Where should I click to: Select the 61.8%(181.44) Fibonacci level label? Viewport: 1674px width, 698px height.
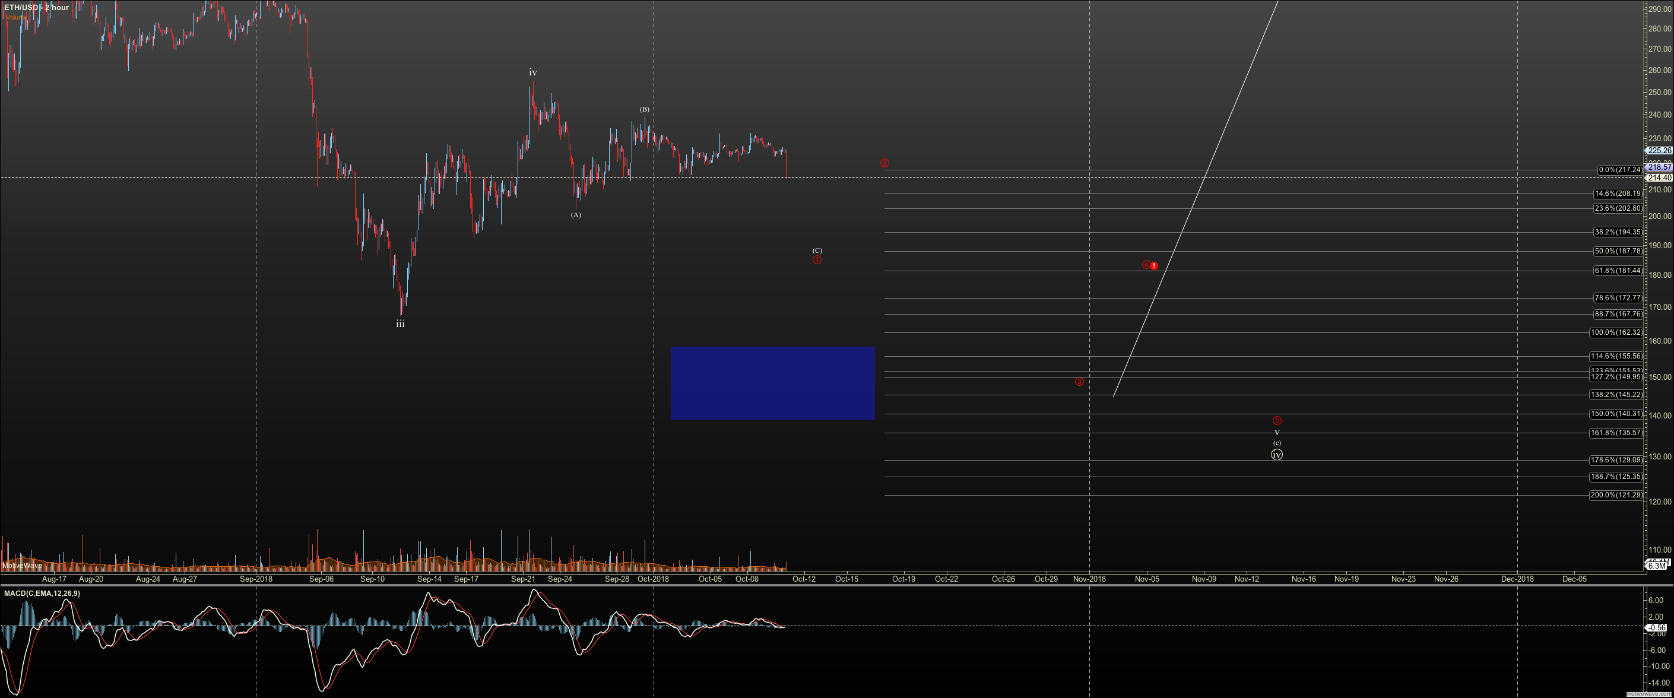click(x=1618, y=271)
